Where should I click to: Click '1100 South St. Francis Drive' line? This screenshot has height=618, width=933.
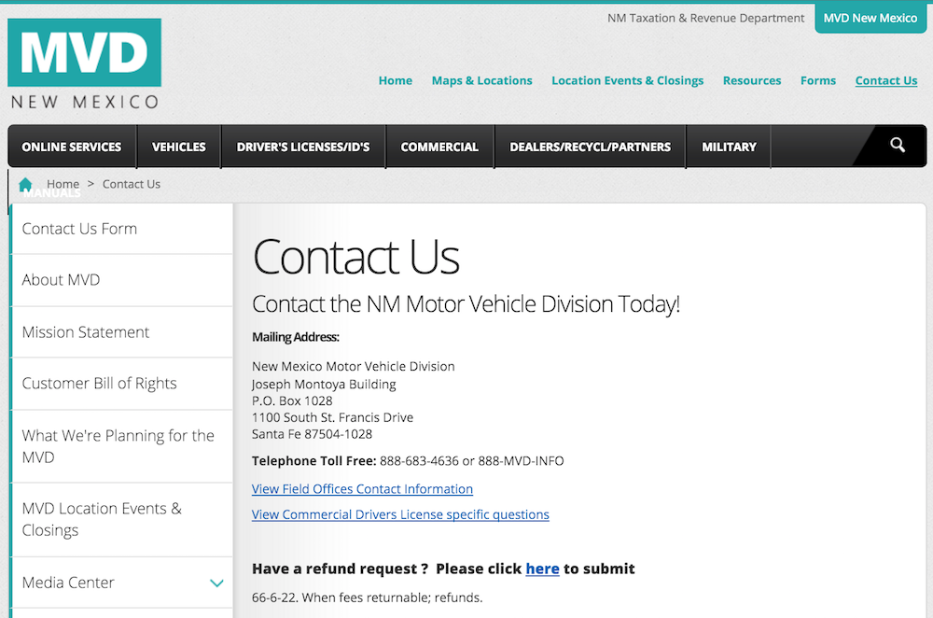point(332,417)
